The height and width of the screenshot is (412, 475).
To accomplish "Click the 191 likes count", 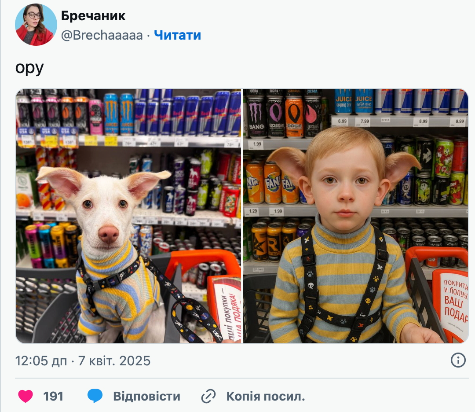I will (x=53, y=397).
